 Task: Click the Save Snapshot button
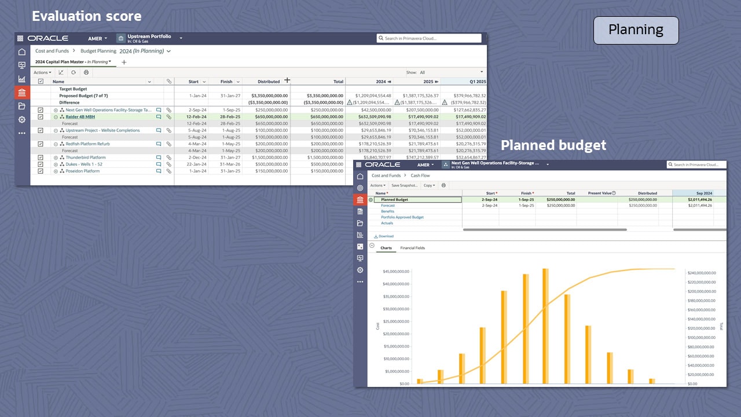pyautogui.click(x=404, y=185)
